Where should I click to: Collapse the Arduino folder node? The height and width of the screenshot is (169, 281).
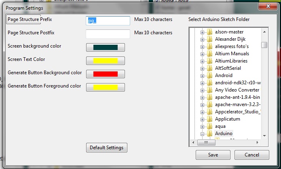pos(202,134)
